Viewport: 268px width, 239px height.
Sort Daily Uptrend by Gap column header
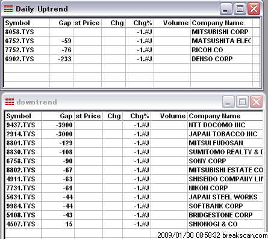pos(61,23)
